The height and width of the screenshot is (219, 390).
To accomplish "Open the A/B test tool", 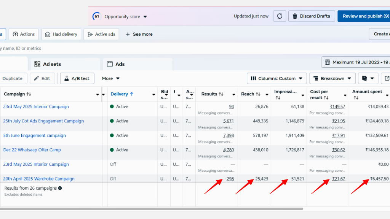I will [77, 78].
